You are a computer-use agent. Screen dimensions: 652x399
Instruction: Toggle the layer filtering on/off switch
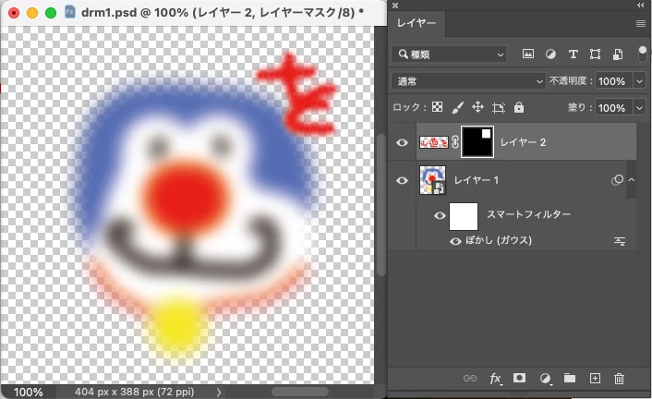642,54
